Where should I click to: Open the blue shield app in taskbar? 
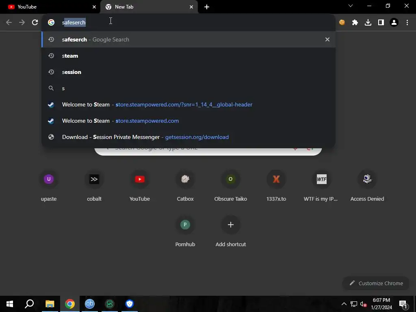(130, 304)
